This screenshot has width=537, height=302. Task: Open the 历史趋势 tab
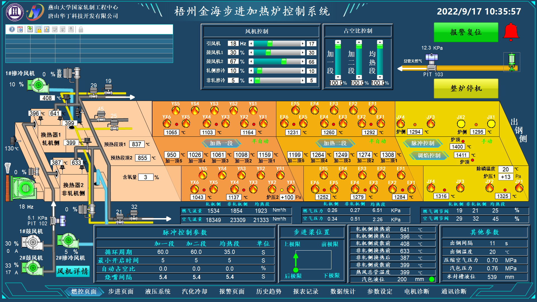pyautogui.click(x=268, y=291)
